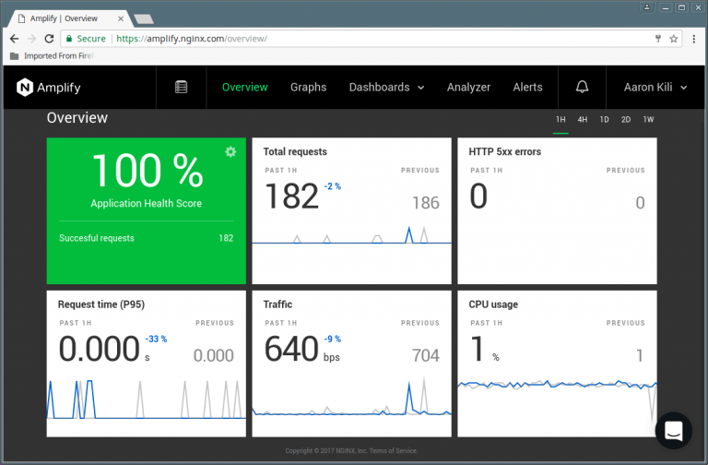This screenshot has width=708, height=465.
Task: Expand the Dashboards dropdown menu
Action: (x=386, y=87)
